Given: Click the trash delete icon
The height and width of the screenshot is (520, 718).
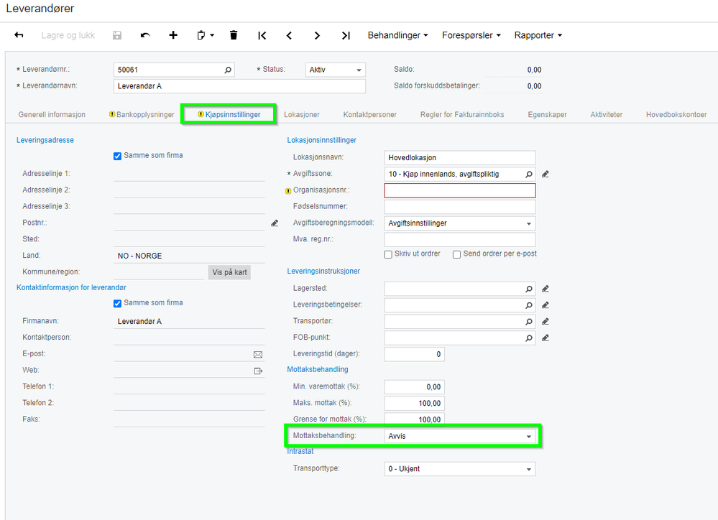Looking at the screenshot, I should tap(234, 35).
